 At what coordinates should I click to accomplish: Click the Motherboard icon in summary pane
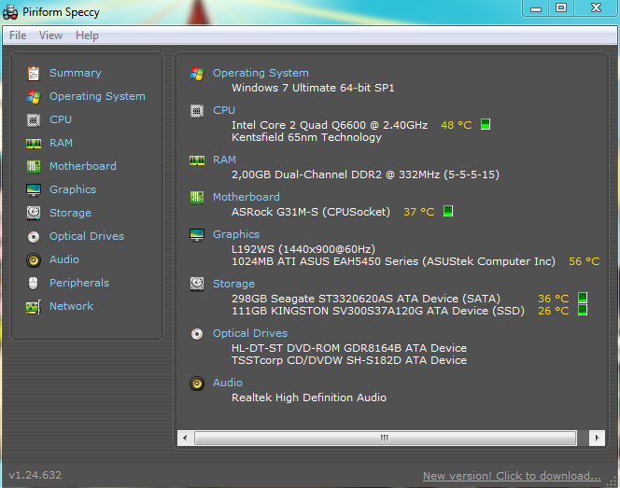pyautogui.click(x=197, y=197)
